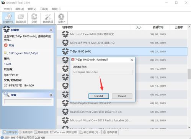Screen dimensions: 191x139
Task: Select Microsoft Word MUI 2016 row
Action: click(x=122, y=43)
